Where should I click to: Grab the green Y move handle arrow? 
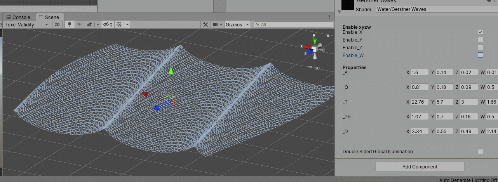[170, 70]
